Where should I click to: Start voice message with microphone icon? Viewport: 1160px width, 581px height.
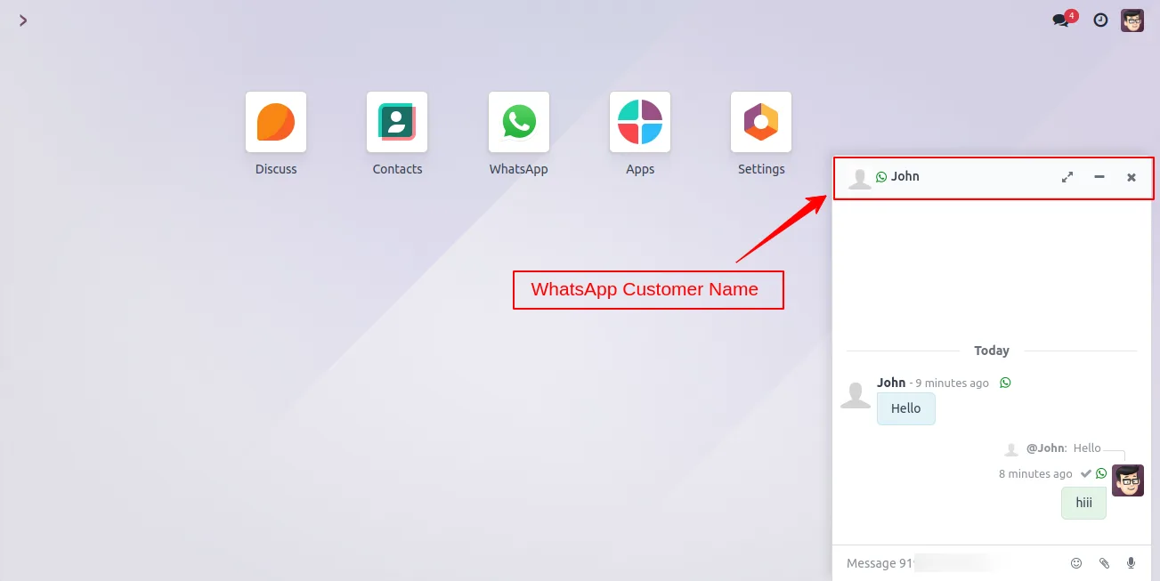(x=1132, y=563)
